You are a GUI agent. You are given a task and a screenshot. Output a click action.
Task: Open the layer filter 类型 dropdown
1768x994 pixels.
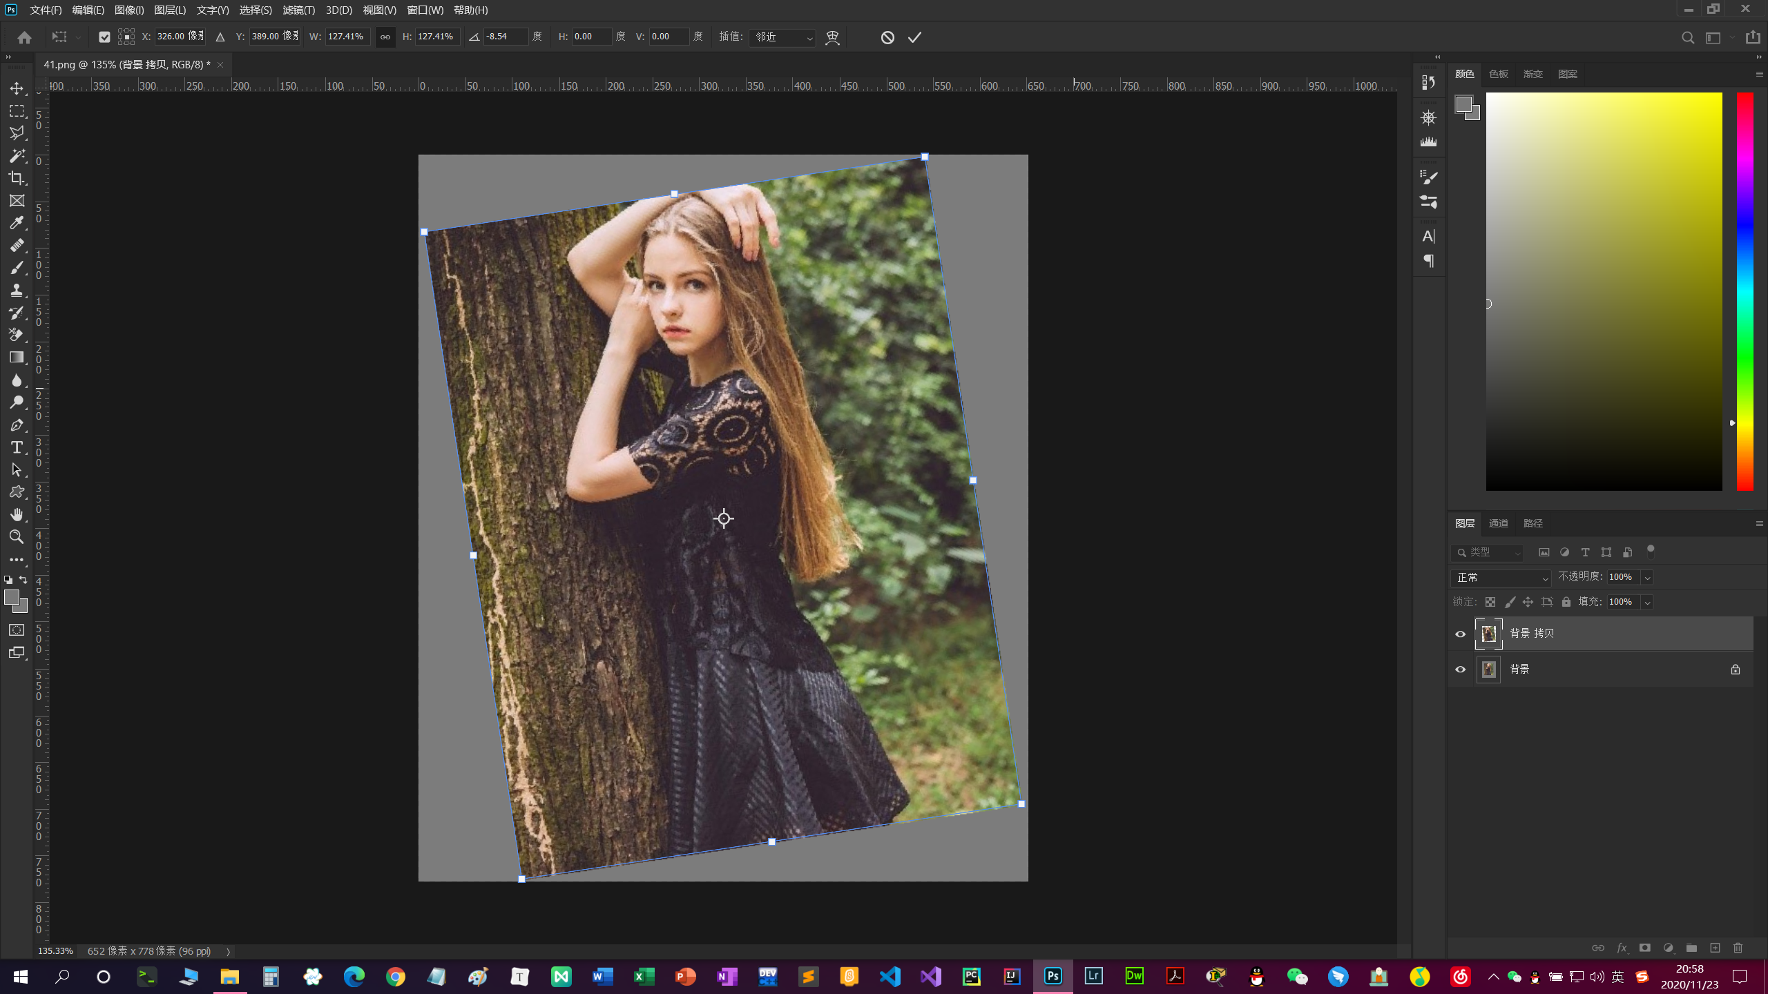[x=1488, y=552]
